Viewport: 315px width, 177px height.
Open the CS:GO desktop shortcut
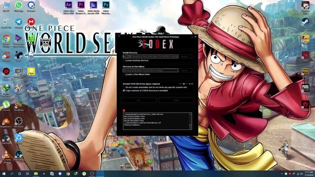pyautogui.click(x=305, y=38)
